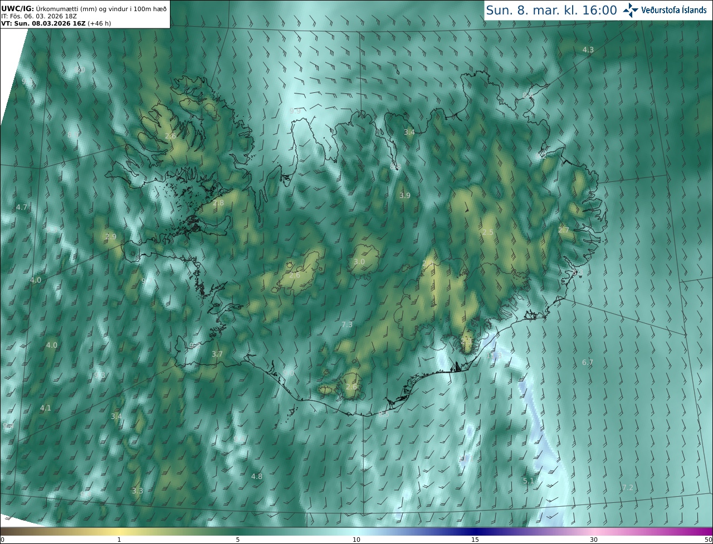The height and width of the screenshot is (544, 713).
Task: Click the map value 7.3
Action: [x=346, y=324]
